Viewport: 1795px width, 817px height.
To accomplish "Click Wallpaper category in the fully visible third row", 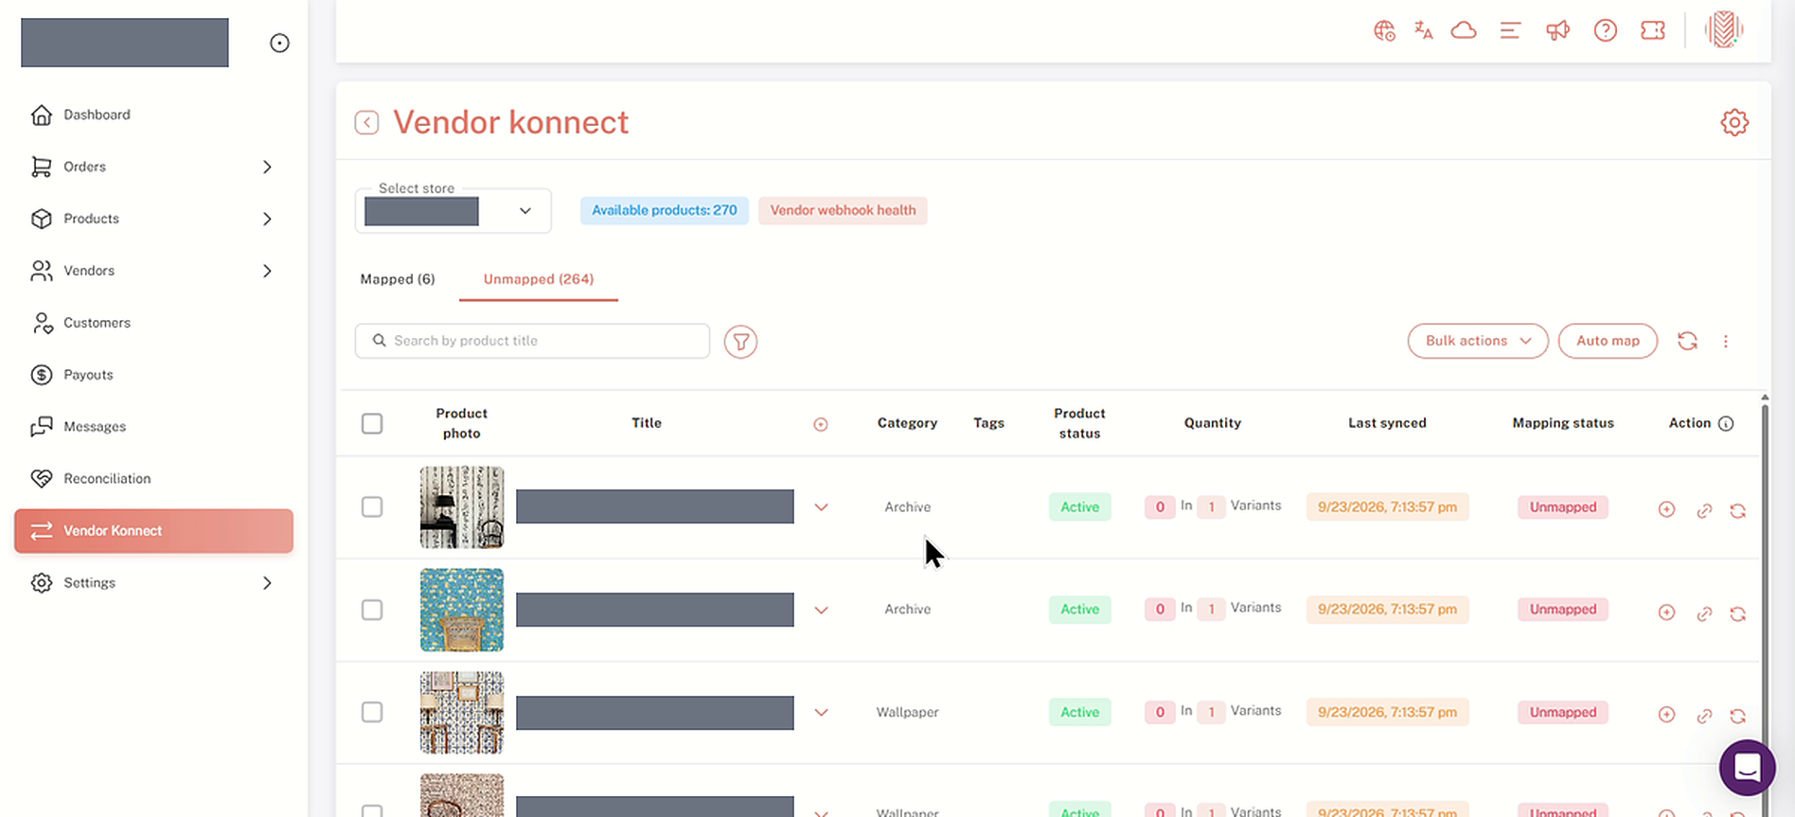I will click(x=907, y=713).
